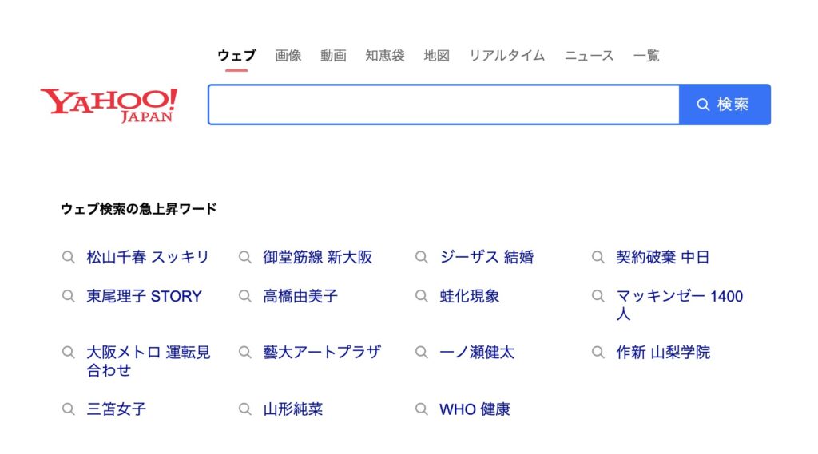Viewport: 818px width, 454px height.
Task: Switch to the 画像 tab
Action: [x=288, y=55]
